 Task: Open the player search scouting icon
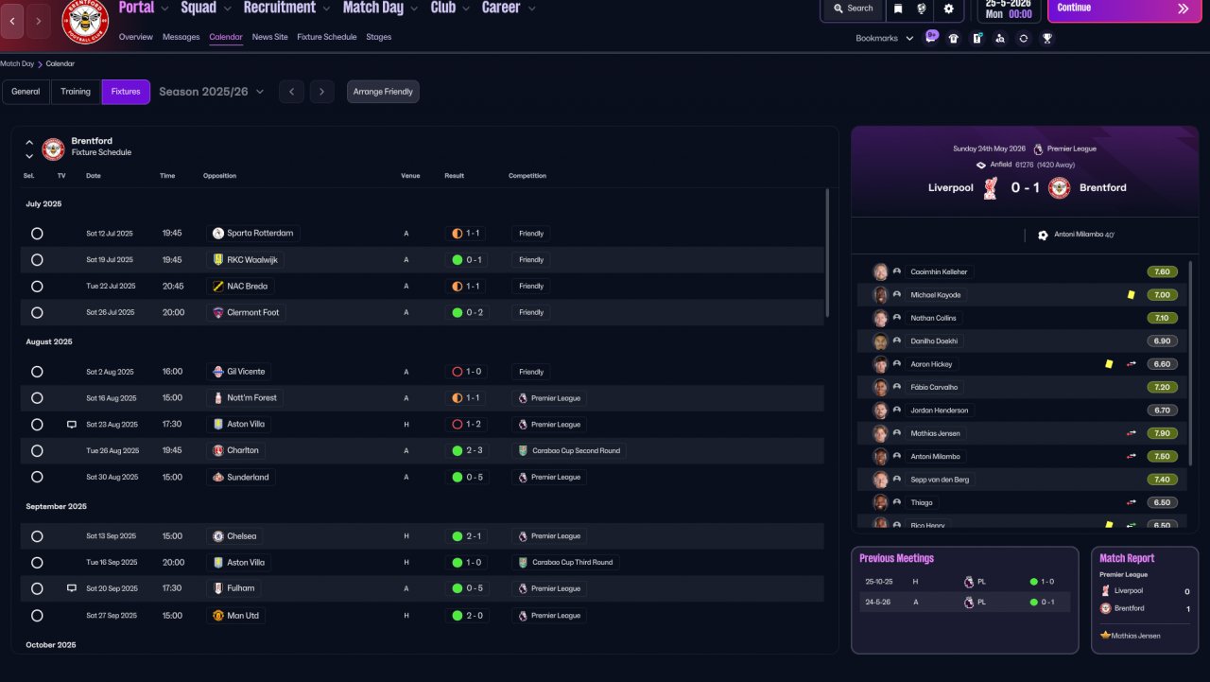[1000, 39]
